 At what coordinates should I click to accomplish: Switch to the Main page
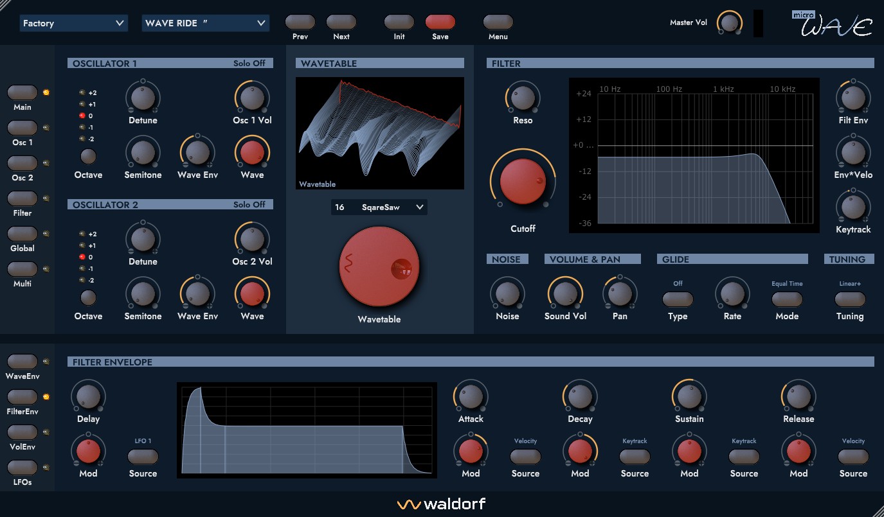(23, 92)
